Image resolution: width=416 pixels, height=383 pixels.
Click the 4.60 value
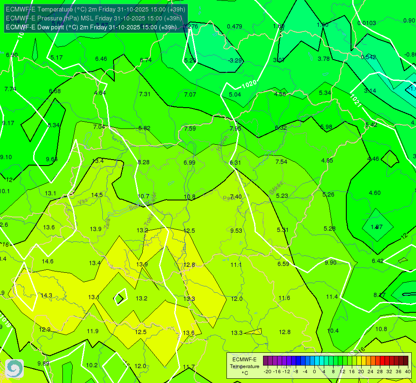point(375,193)
